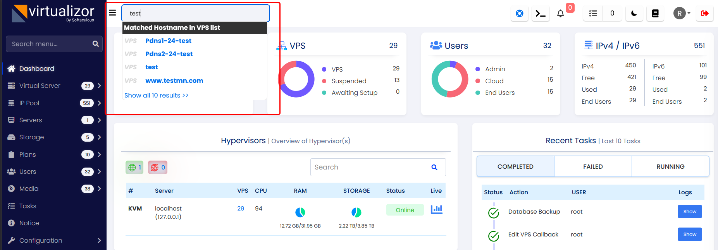Click the hypervisor search magnifier icon
The width and height of the screenshot is (718, 250).
(x=434, y=167)
